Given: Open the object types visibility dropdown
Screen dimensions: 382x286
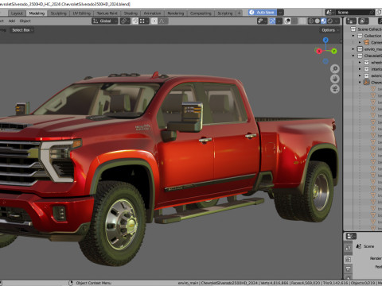Looking at the screenshot, I should 262,21.
